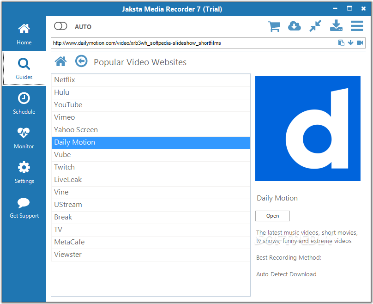Screen dimensions: 373x304
Task: Open the Monitor sidebar section
Action: (24, 138)
